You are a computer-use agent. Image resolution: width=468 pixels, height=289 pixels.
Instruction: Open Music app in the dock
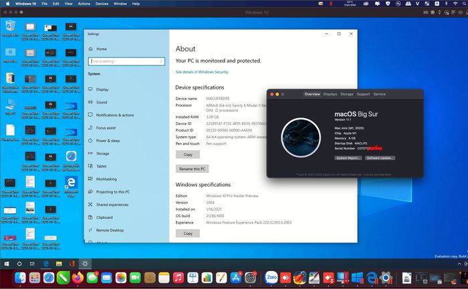point(179,278)
